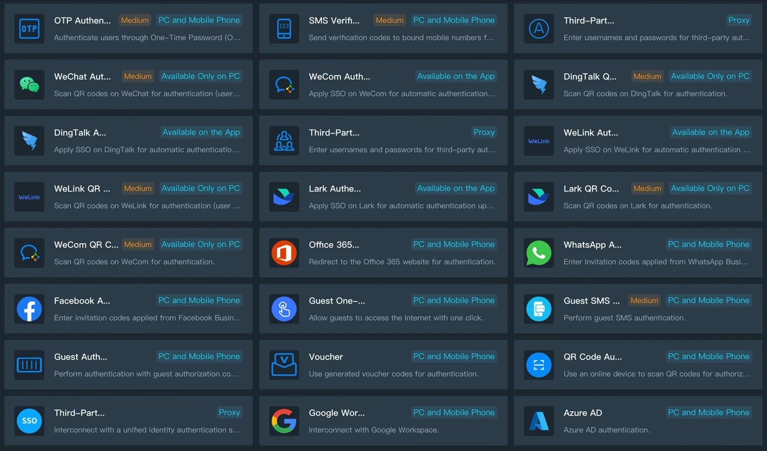This screenshot has width=767, height=451.
Task: Click the WeCom QR Code card icon
Action: [29, 253]
